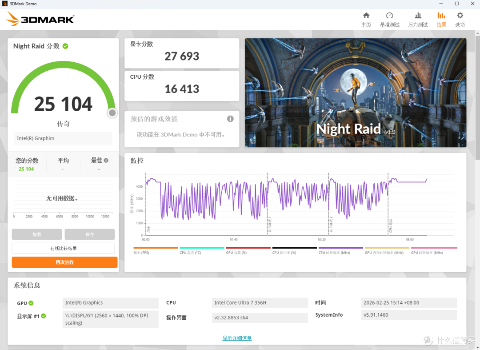Click 在线比较结果 compare online button
480x350 pixels.
pos(64,248)
